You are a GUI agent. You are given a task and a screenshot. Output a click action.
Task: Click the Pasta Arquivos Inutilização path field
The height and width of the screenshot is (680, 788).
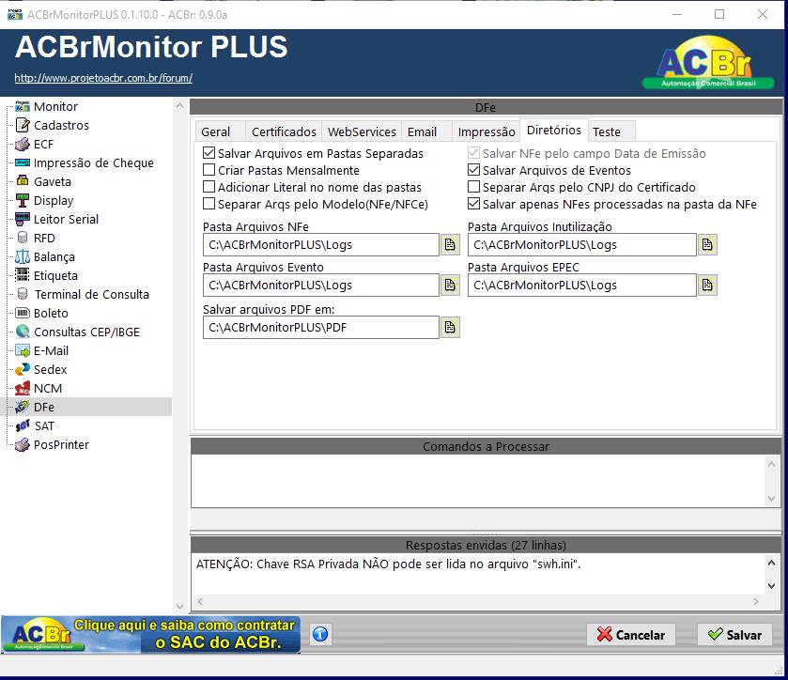582,245
